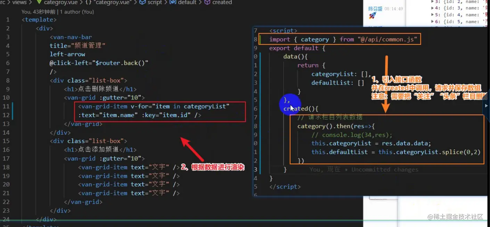Click <van-grid :gutter="10"> on line 17
This screenshot has width=490, height=227.
coord(104,158)
